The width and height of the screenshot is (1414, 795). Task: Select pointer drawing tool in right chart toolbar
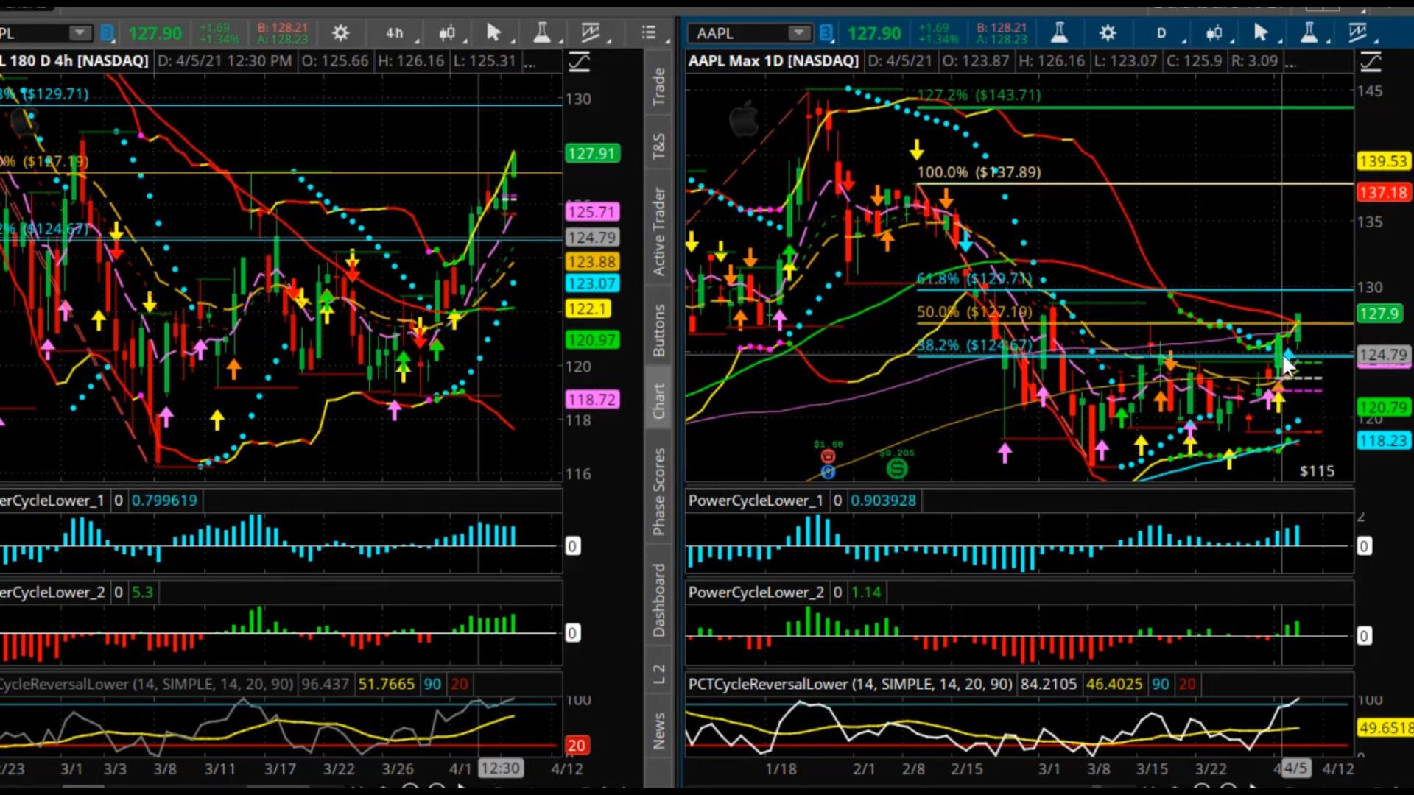click(1261, 33)
